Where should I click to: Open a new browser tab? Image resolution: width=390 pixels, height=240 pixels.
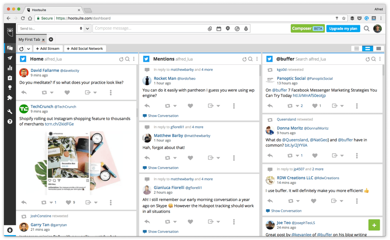[x=87, y=10]
